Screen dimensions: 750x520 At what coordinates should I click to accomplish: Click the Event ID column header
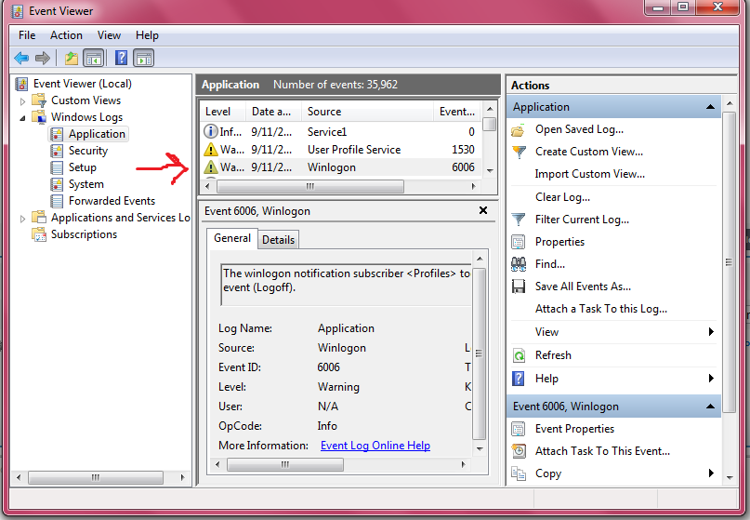[x=457, y=112]
